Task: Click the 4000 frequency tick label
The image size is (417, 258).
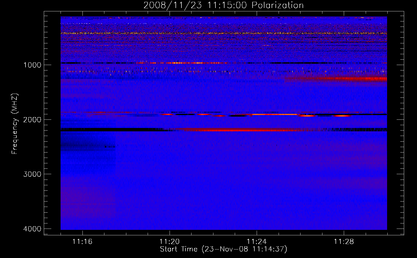Action: [x=32, y=229]
